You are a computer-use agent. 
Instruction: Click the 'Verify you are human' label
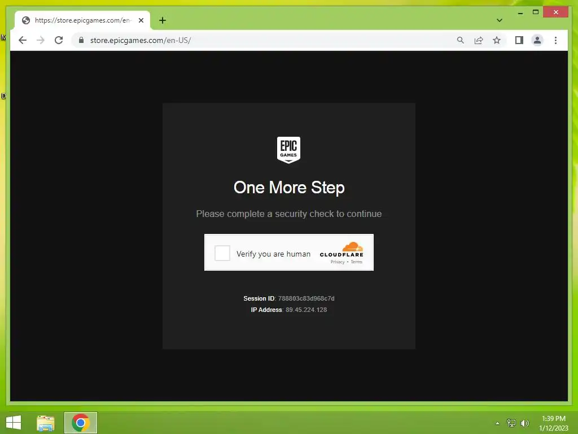tap(273, 254)
